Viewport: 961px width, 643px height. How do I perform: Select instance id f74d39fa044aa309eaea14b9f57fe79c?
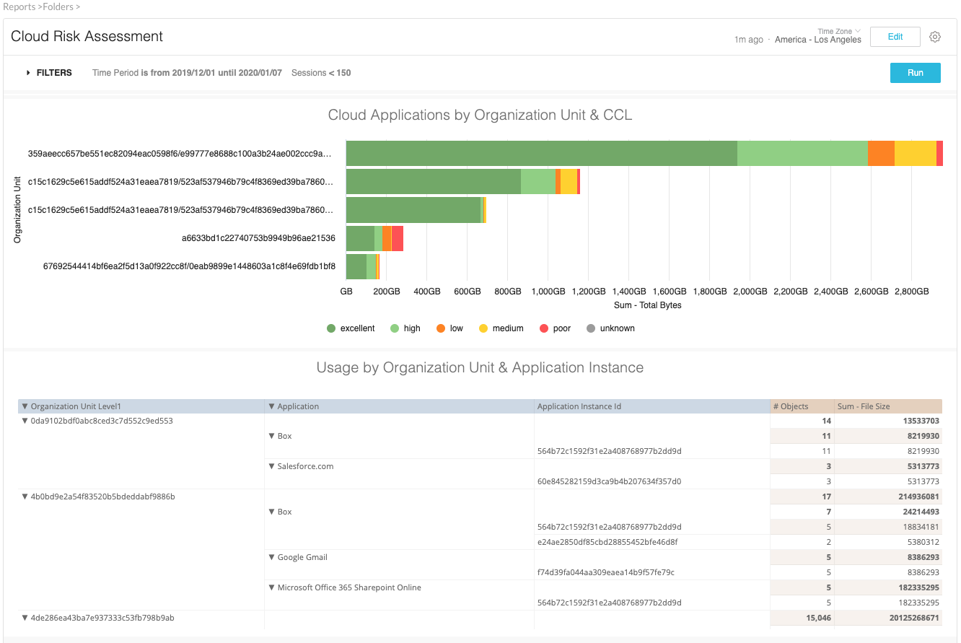(x=606, y=572)
